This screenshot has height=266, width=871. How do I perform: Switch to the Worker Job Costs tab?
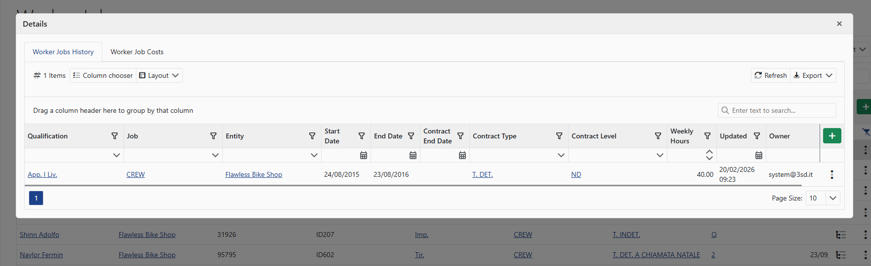point(137,52)
